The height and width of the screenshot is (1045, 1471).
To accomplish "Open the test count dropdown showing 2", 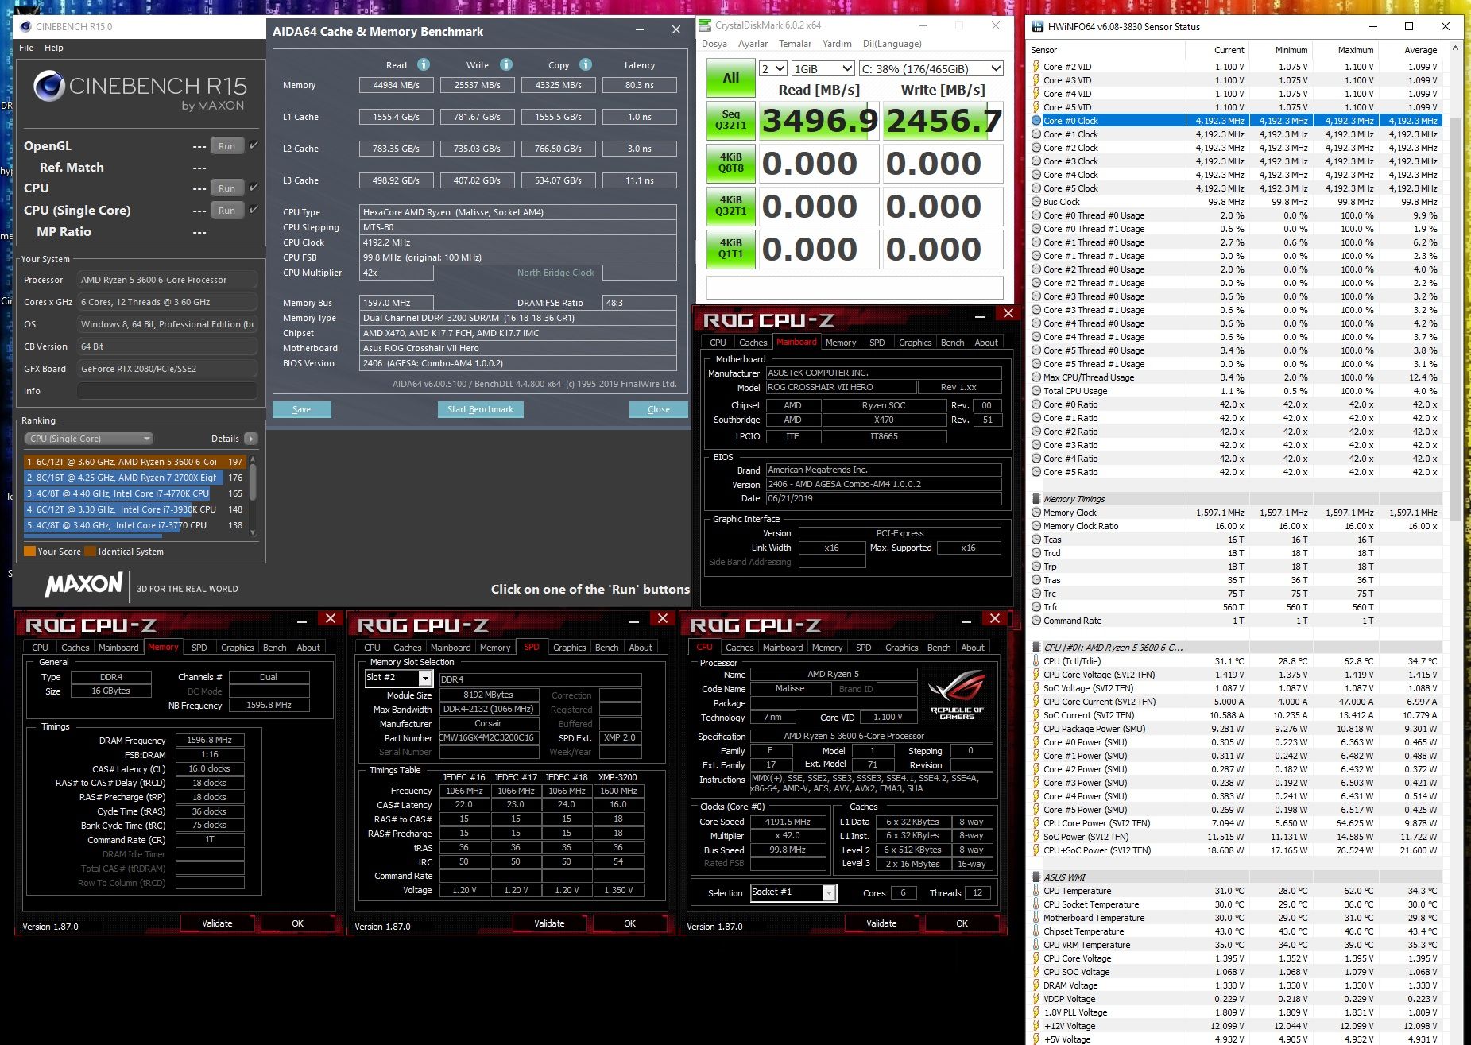I will (773, 68).
